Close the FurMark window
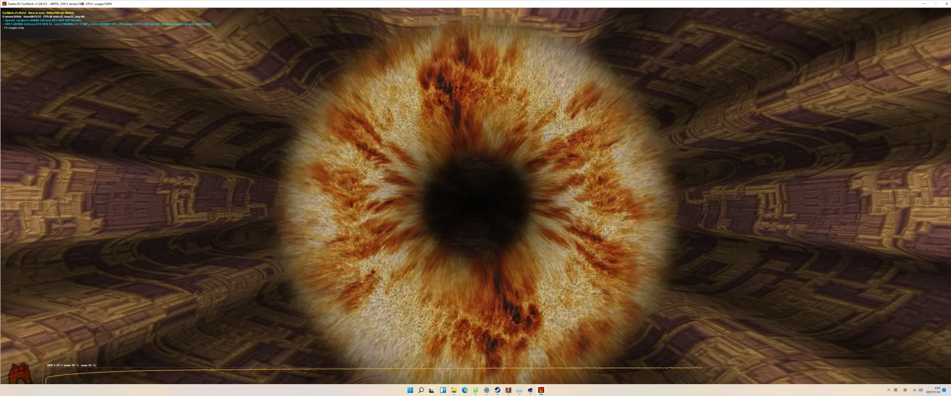This screenshot has width=951, height=396. point(947,3)
